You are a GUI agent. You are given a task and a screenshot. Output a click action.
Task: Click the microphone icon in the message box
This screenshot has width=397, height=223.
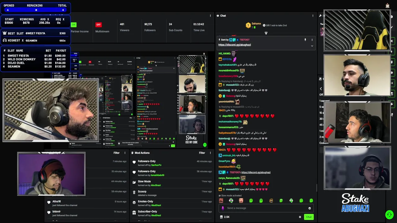pos(223,208)
